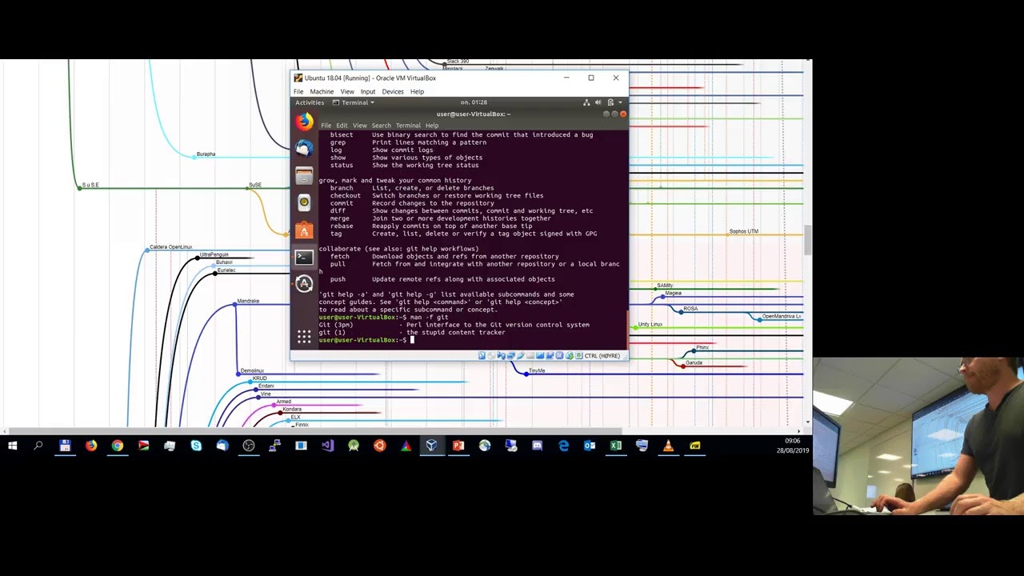Open Excel in Windows taskbar
The width and height of the screenshot is (1024, 576).
[x=616, y=446]
